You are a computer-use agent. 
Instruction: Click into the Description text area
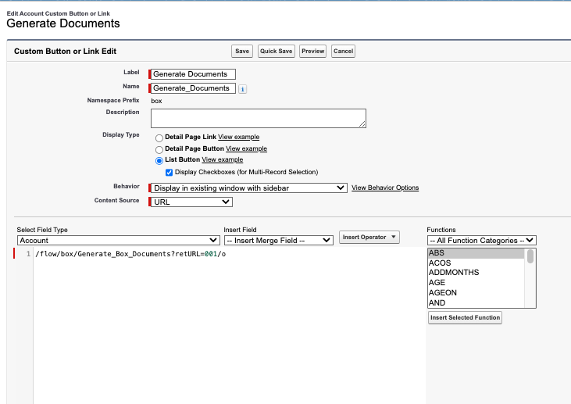[258, 118]
